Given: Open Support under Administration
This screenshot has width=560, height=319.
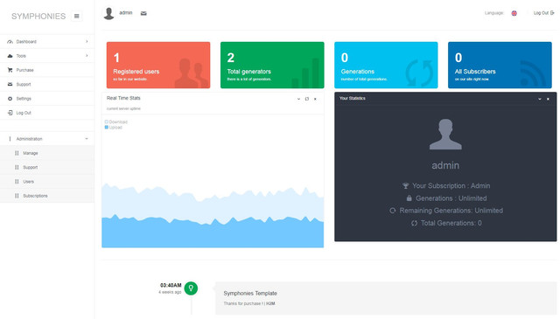Looking at the screenshot, I should point(47,167).
